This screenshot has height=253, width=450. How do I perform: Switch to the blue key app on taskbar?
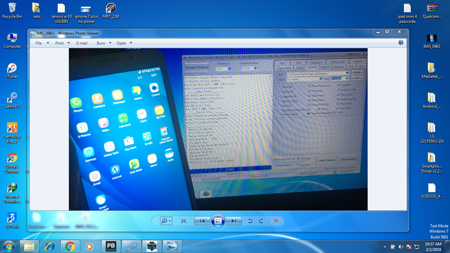tap(131, 246)
